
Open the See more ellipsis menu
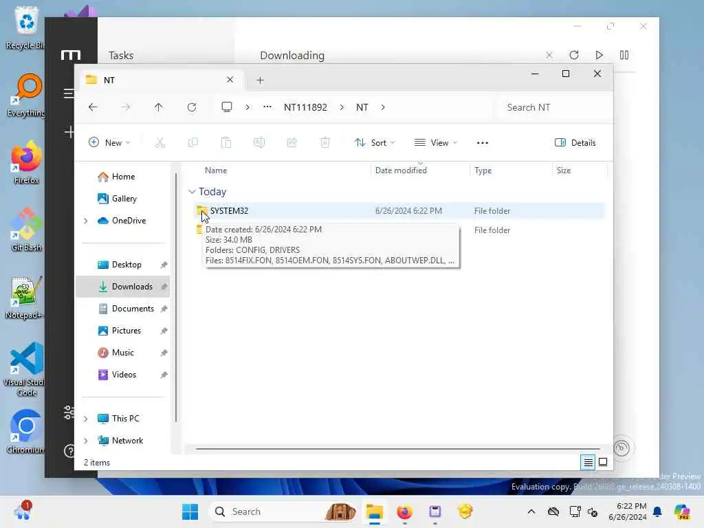click(x=483, y=143)
